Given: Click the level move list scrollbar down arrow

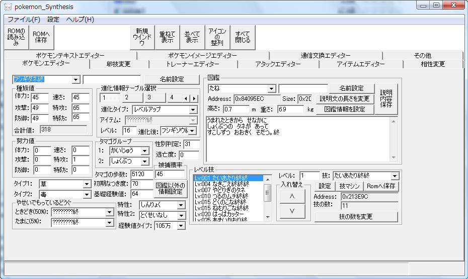Looking at the screenshot, I should click(x=268, y=217).
